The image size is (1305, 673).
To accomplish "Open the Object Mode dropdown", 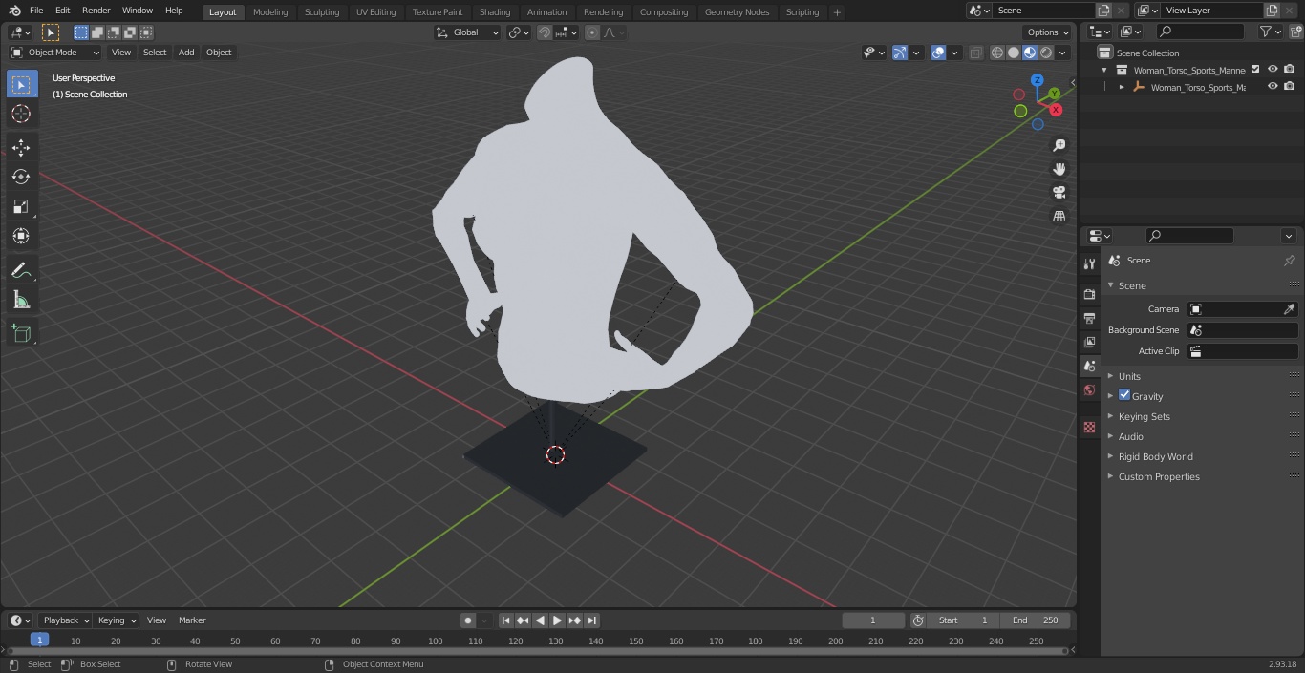I will pyautogui.click(x=55, y=53).
